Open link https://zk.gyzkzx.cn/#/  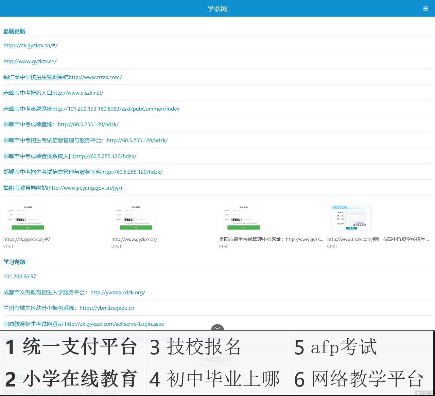point(31,45)
